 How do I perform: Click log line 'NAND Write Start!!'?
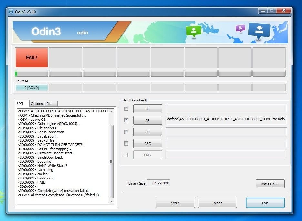coord(43,166)
